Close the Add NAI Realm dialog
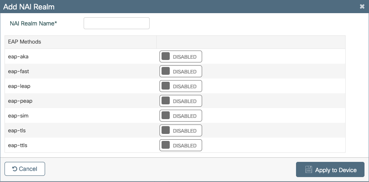The width and height of the screenshot is (369, 182). point(362,7)
